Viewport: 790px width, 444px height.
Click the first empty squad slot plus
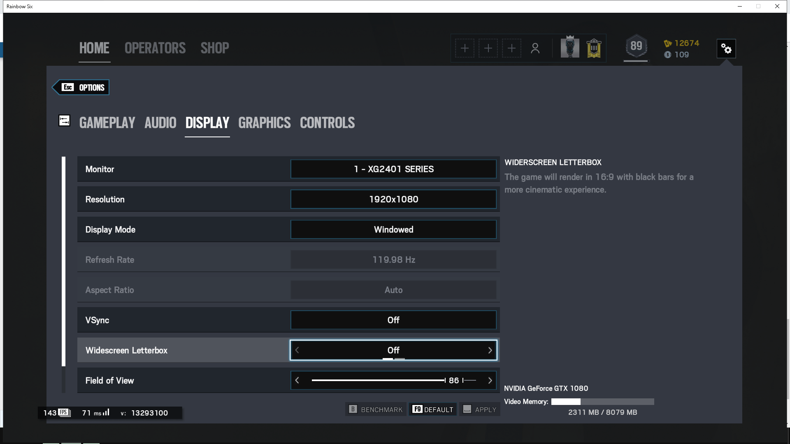[465, 49]
